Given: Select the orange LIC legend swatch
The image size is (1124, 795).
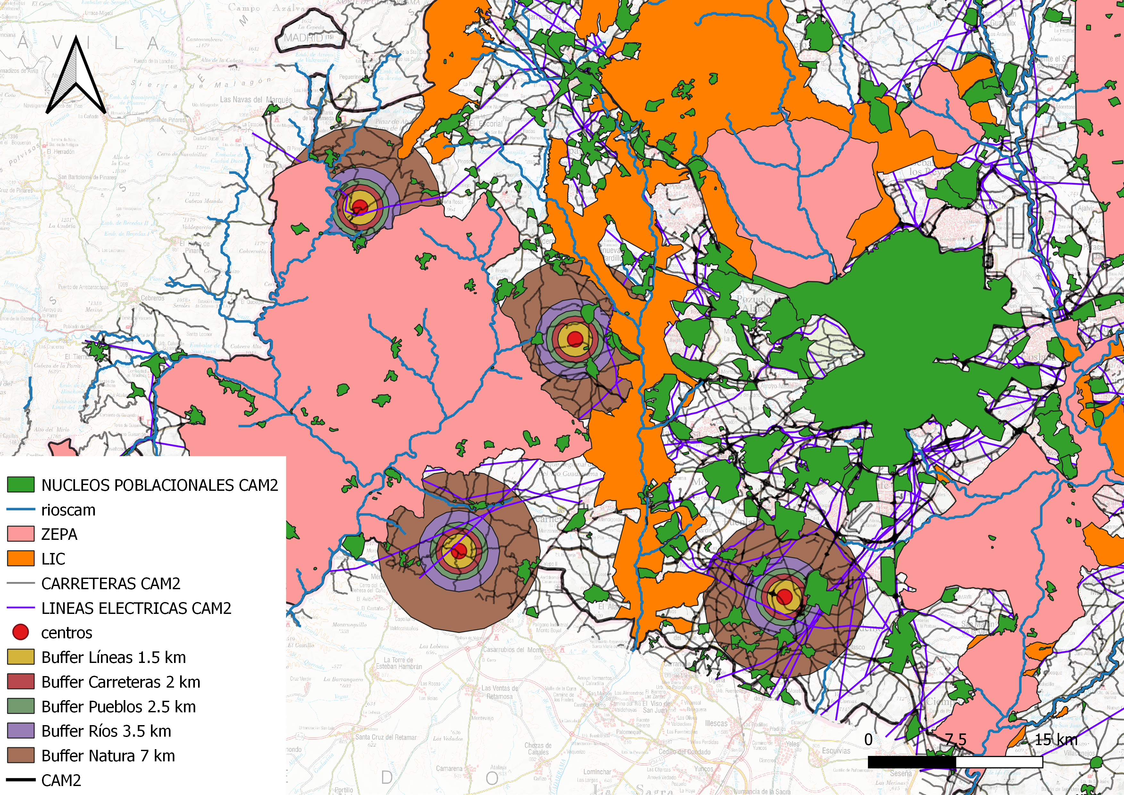Looking at the screenshot, I should point(21,558).
